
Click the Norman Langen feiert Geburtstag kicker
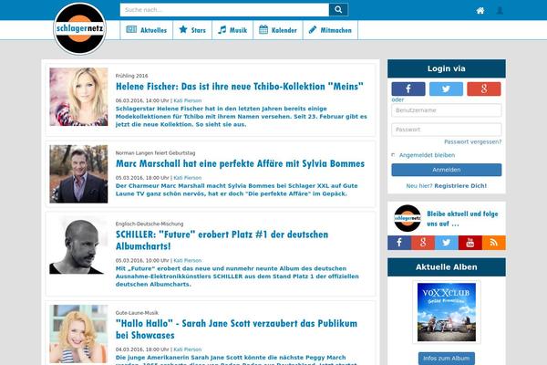(155, 153)
